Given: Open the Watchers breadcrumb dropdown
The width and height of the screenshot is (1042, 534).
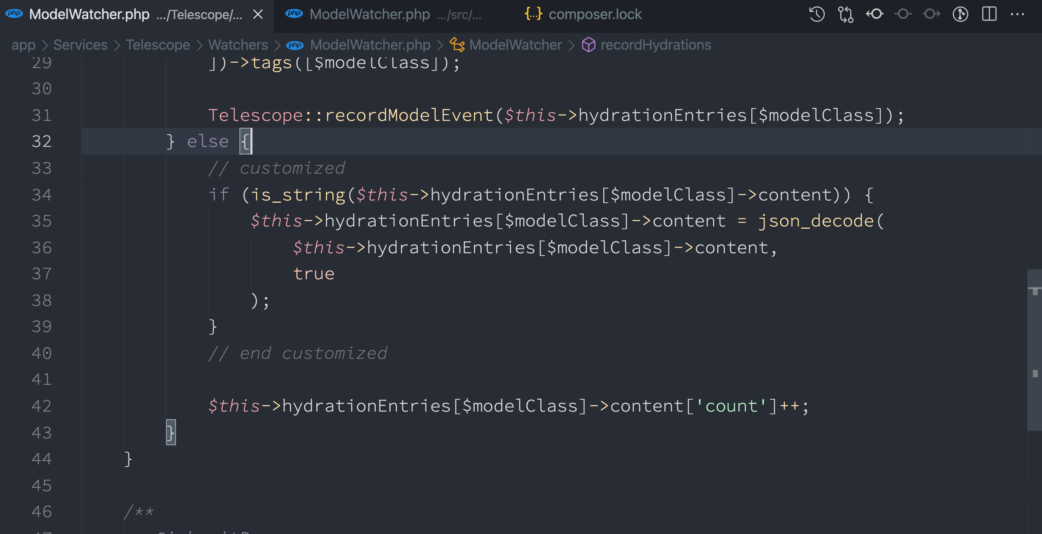Looking at the screenshot, I should tap(238, 45).
